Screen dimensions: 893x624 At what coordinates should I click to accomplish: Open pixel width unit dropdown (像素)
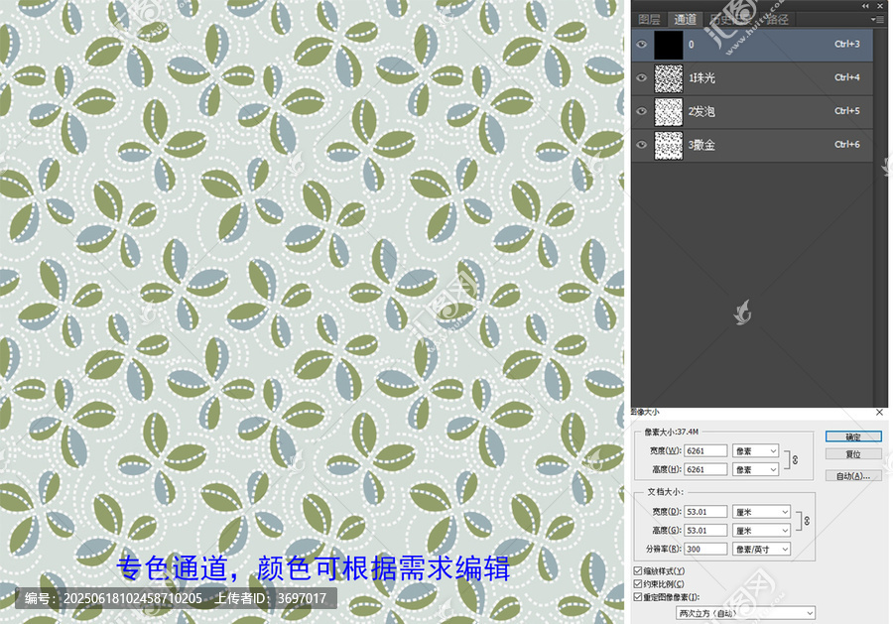coord(756,451)
